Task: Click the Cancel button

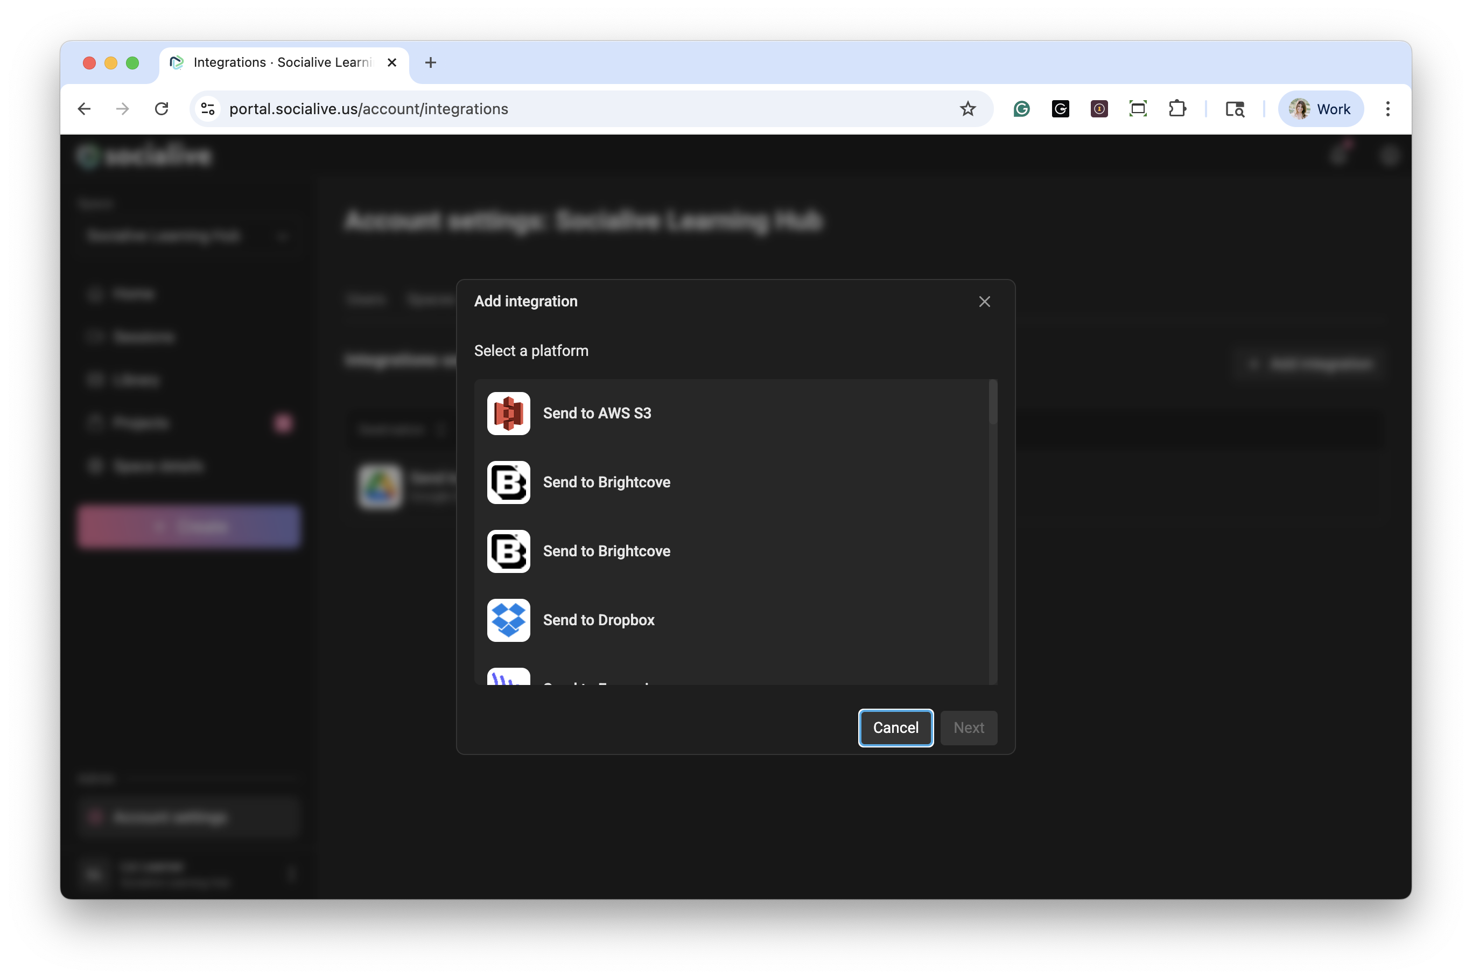Action: [x=895, y=728]
